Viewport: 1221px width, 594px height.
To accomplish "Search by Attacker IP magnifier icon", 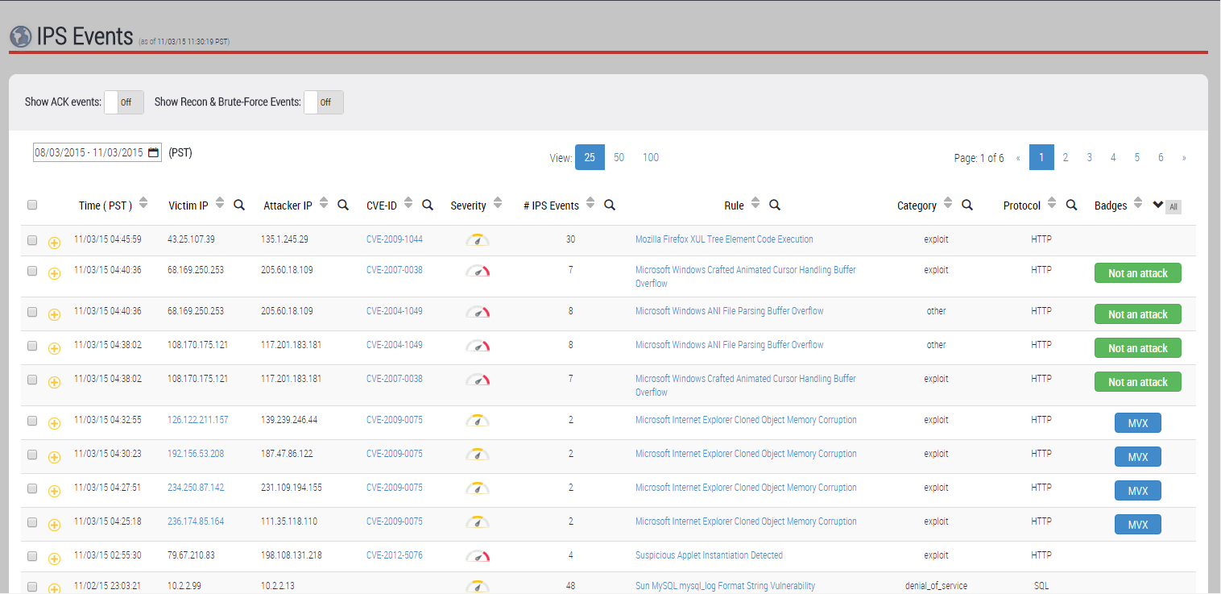I will [343, 206].
